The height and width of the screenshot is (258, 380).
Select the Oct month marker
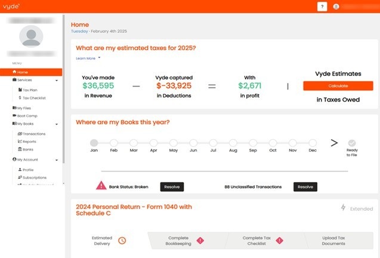273,143
